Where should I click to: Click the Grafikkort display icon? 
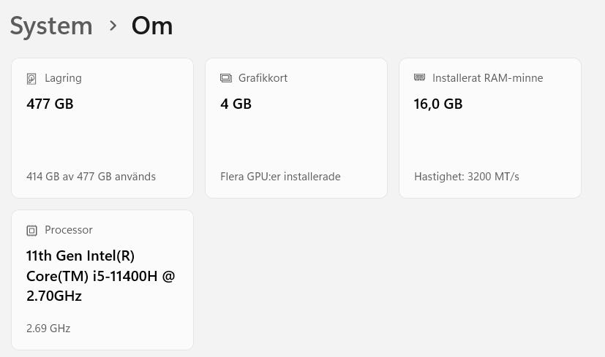coord(226,78)
